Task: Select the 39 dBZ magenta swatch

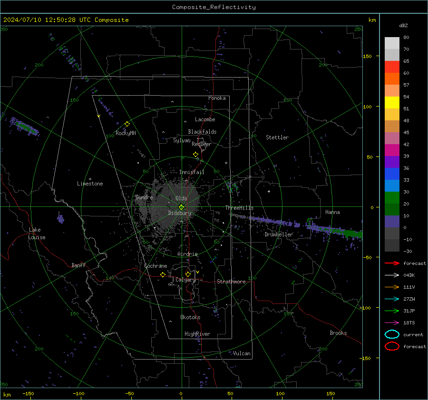Action: pos(392,150)
